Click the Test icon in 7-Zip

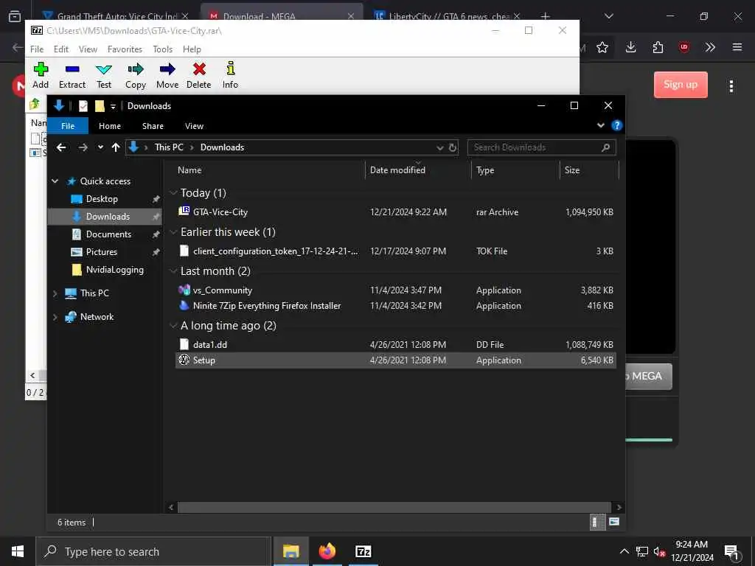tap(103, 76)
